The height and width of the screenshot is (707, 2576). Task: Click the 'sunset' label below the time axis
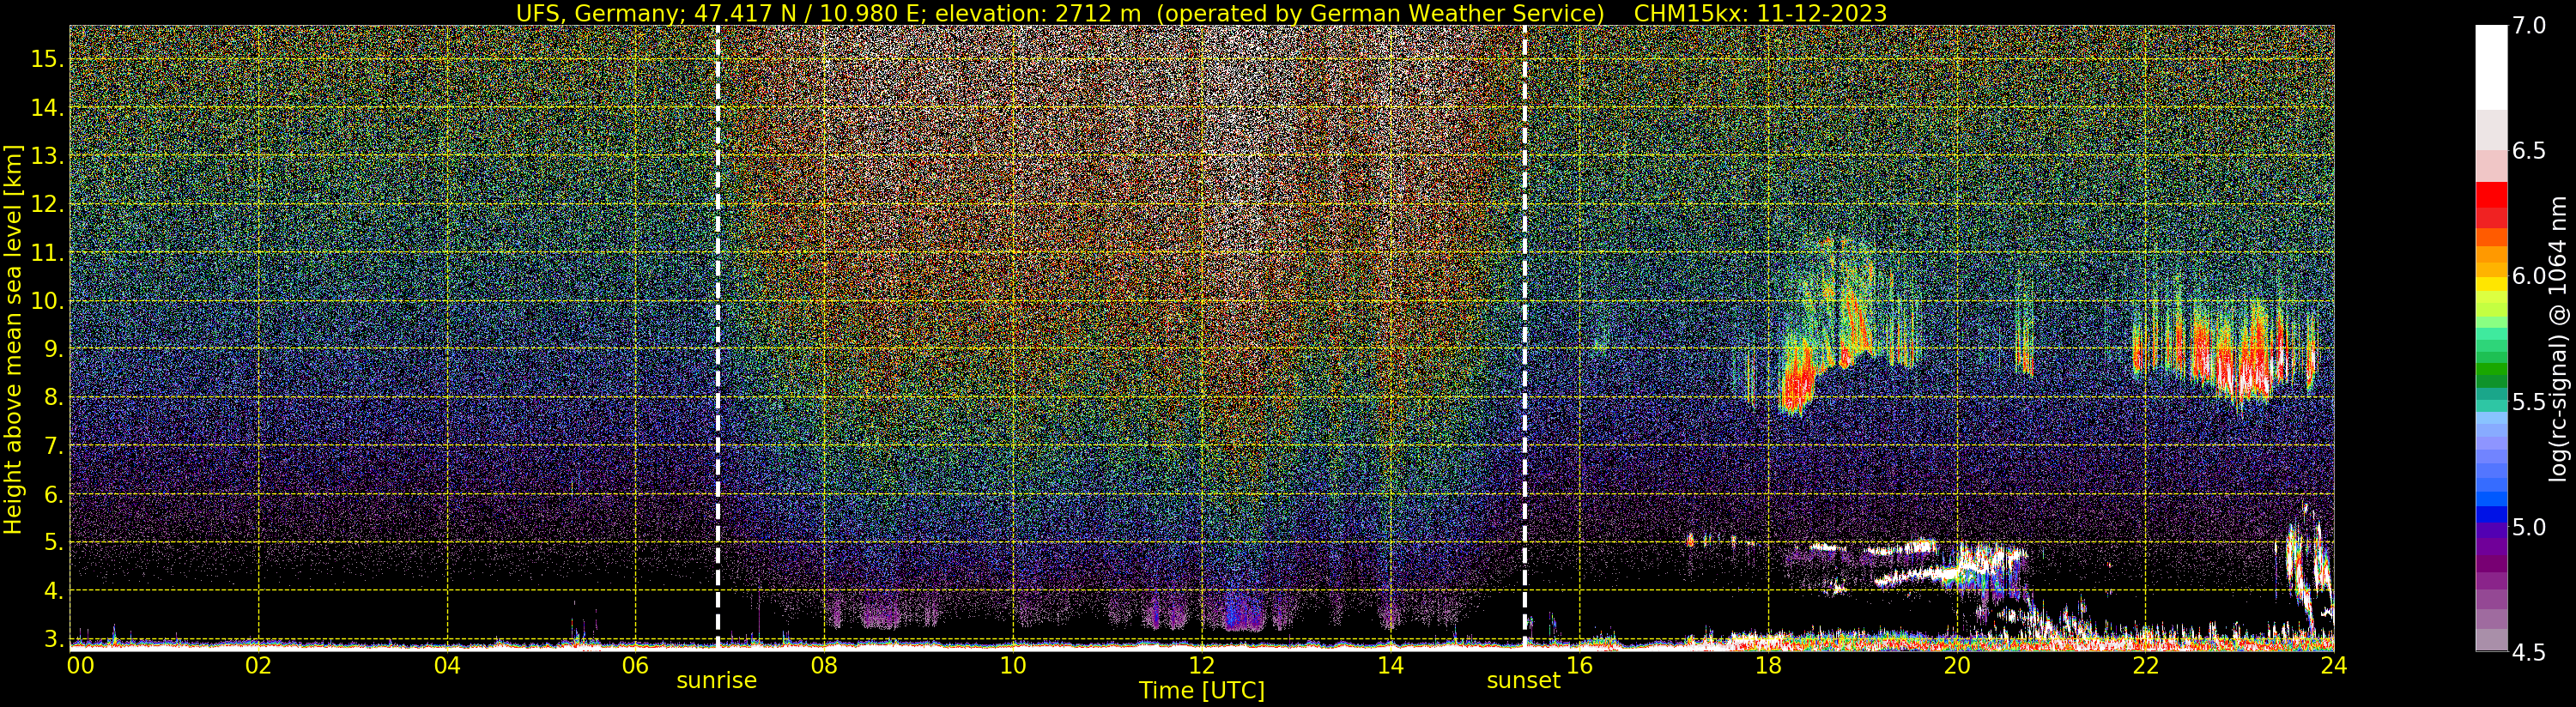1524,681
